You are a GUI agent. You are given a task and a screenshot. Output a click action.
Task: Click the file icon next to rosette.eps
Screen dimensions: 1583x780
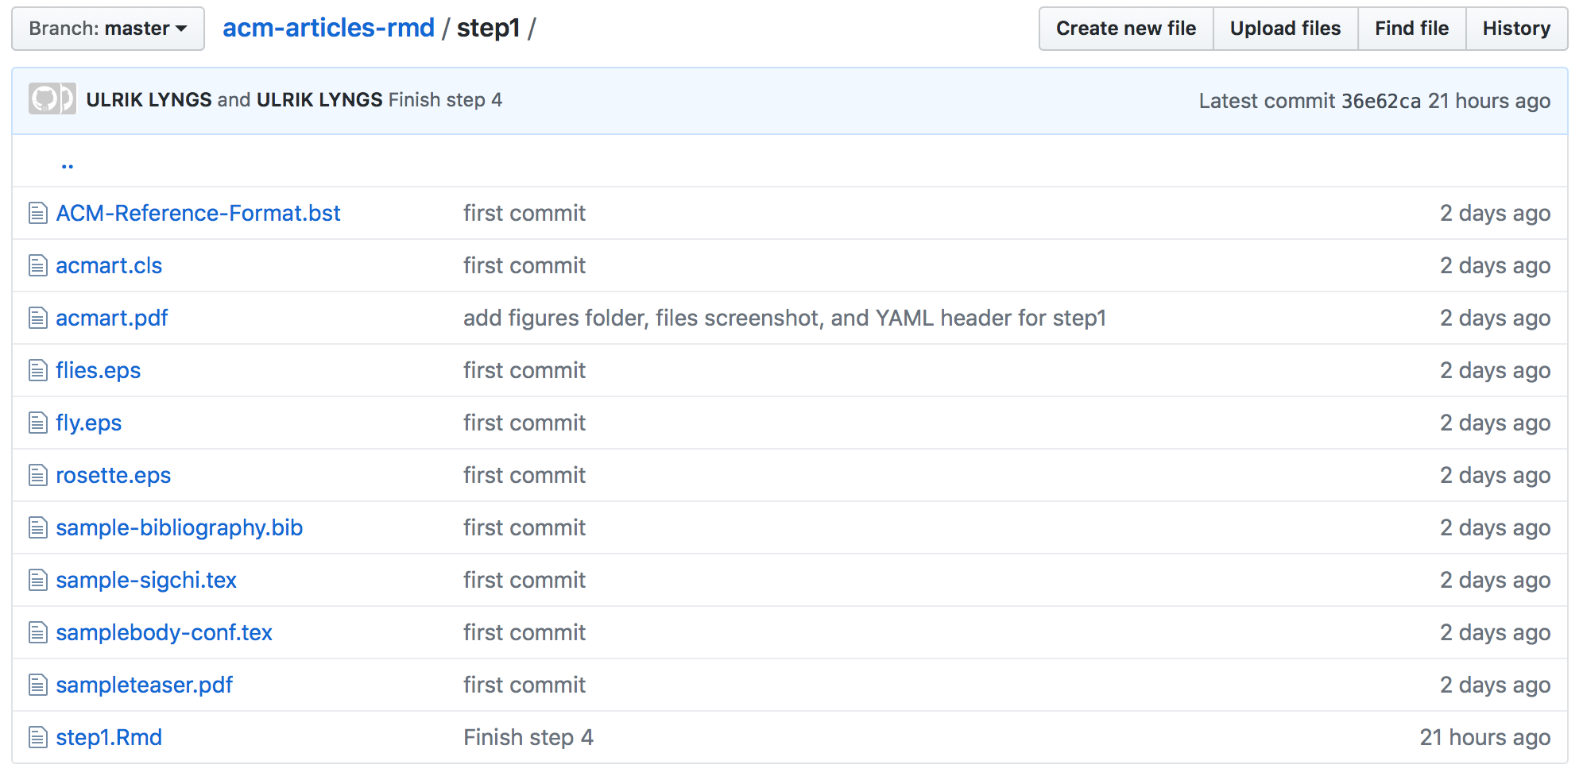pos(37,475)
